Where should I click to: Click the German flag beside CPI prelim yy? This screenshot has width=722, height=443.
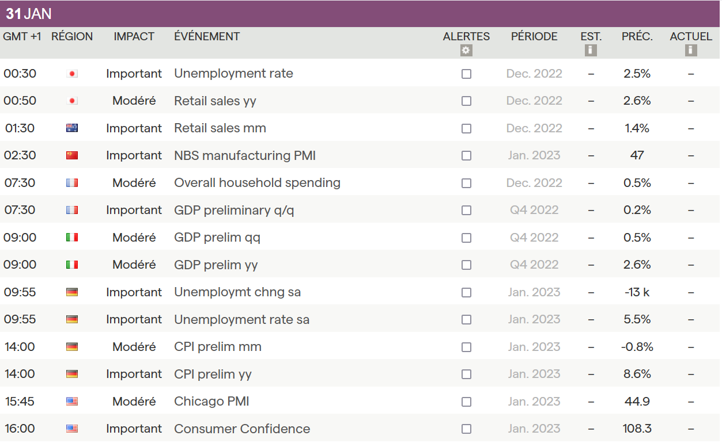pyautogui.click(x=72, y=374)
